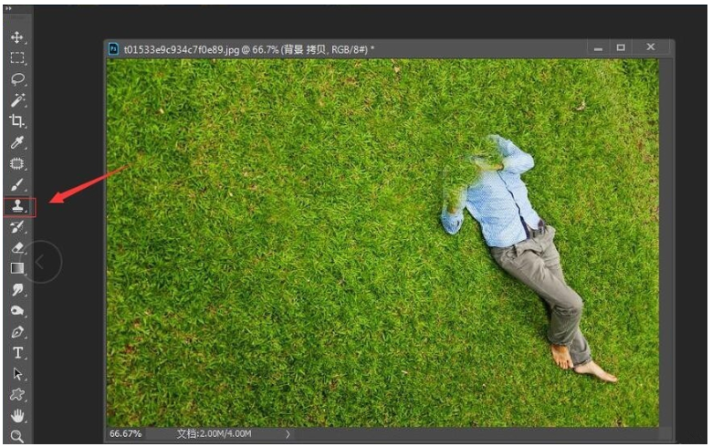This screenshot has height=447, width=712.
Task: Select the Hand tool
Action: tap(17, 415)
